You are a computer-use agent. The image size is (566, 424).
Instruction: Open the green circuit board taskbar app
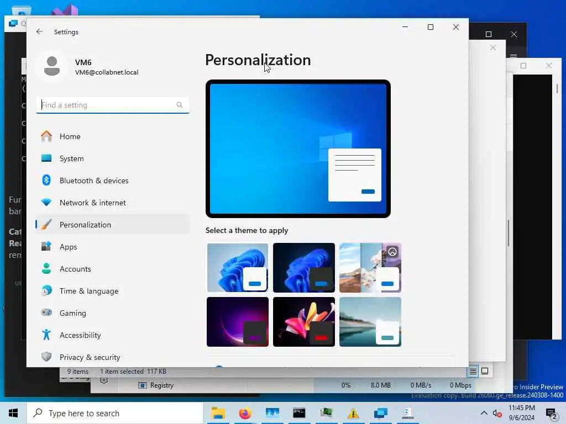(326, 413)
